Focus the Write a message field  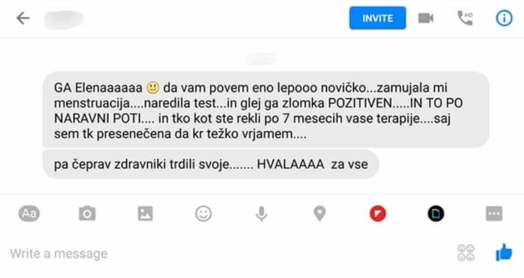tap(227, 254)
